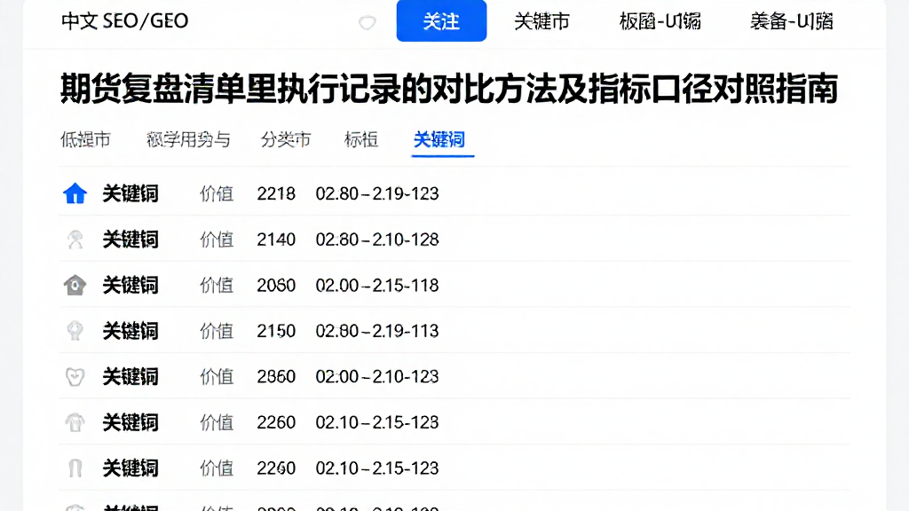Switch to the 分类市 tab

[x=286, y=139]
